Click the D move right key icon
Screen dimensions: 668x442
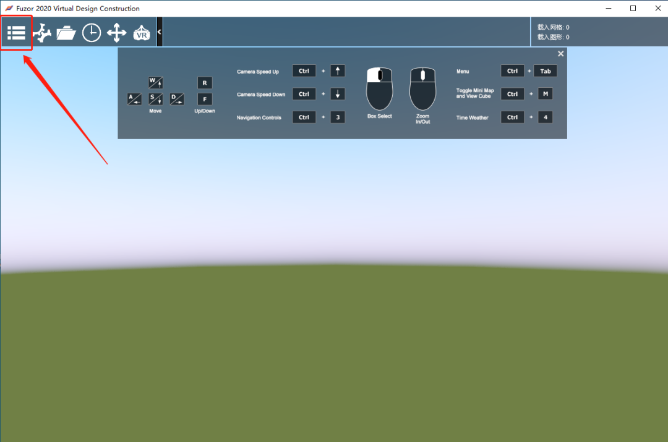tap(177, 99)
